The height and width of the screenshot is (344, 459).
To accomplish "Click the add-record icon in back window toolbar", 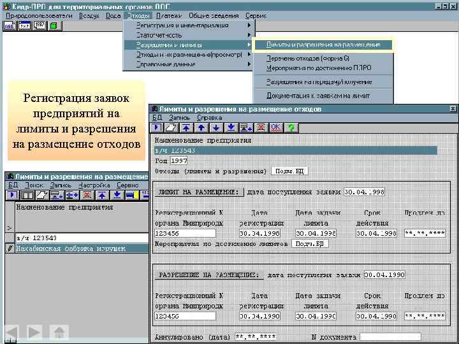I will click(57, 195).
